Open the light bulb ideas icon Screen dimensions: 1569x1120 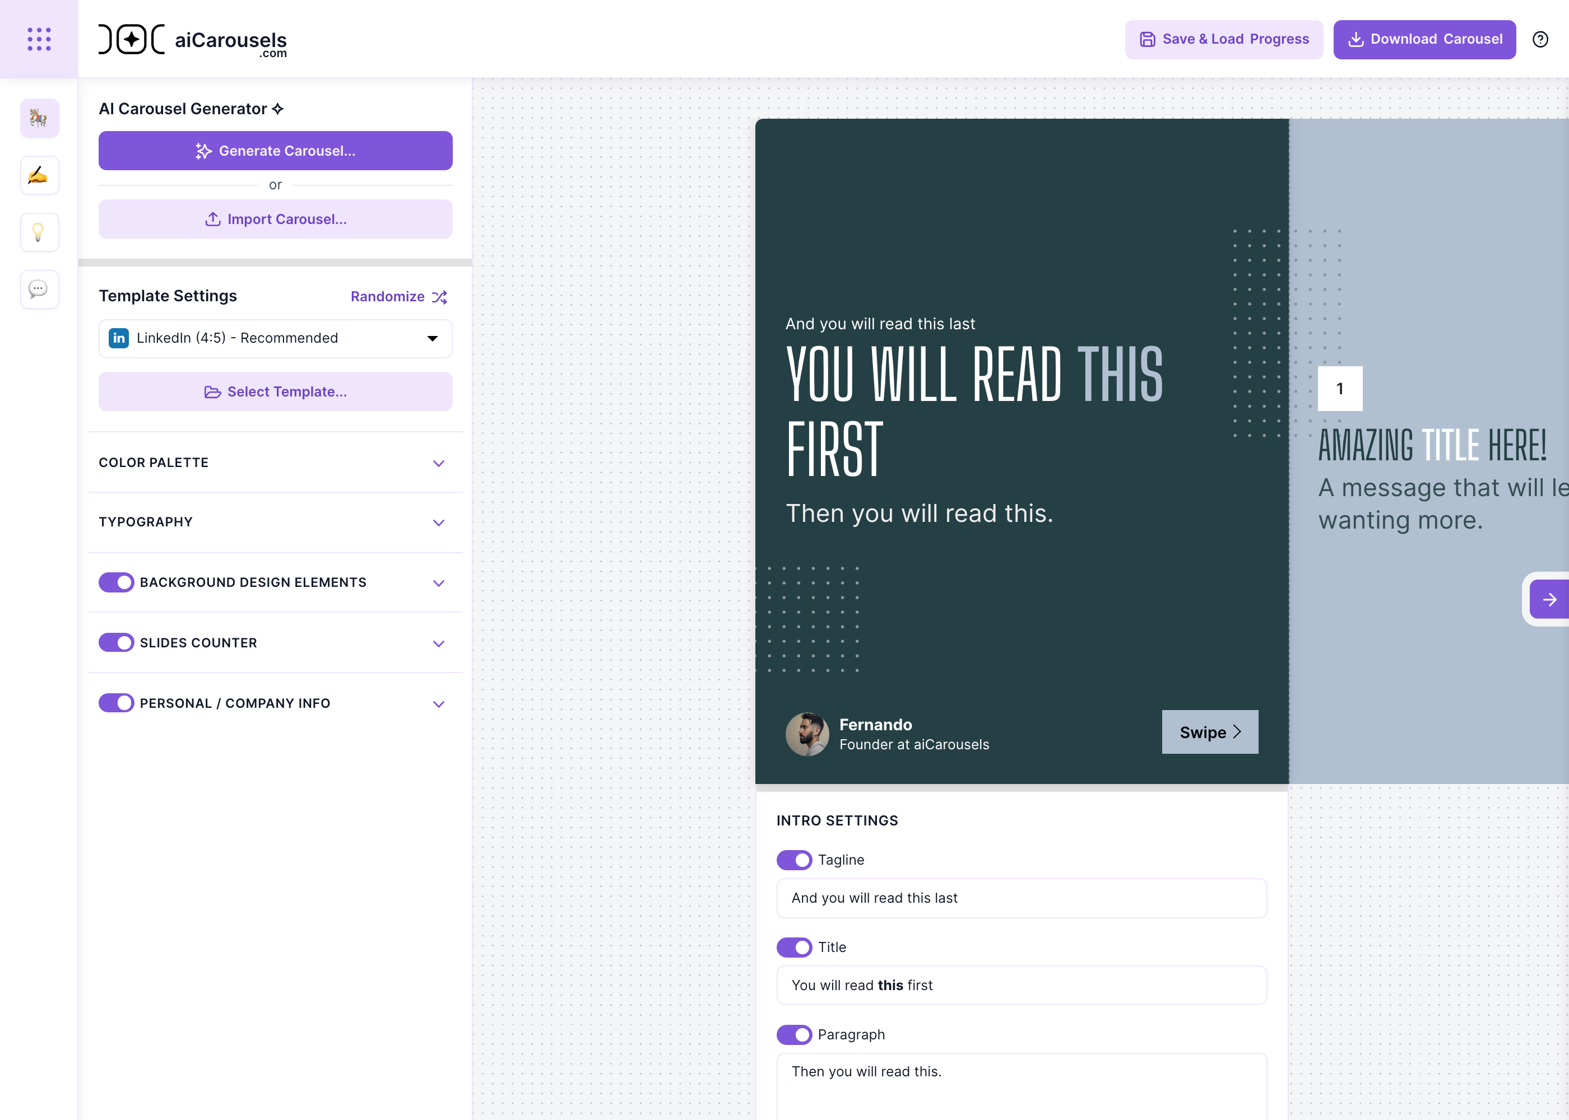(39, 232)
